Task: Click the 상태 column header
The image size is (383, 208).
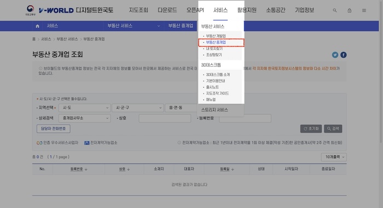Action: [x=262, y=169]
